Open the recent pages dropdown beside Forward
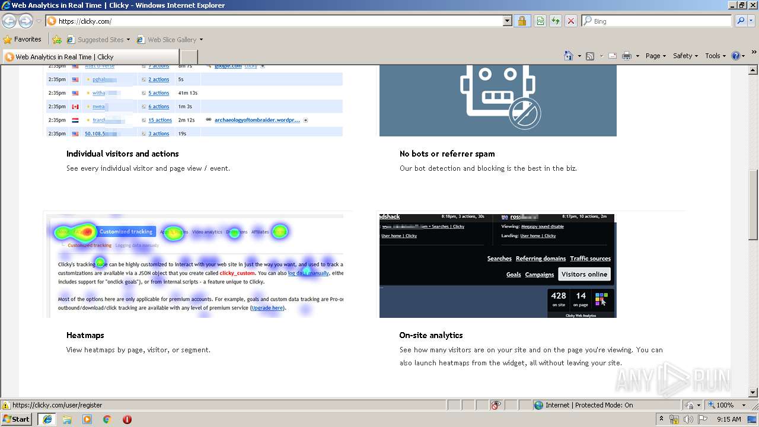 (x=39, y=21)
